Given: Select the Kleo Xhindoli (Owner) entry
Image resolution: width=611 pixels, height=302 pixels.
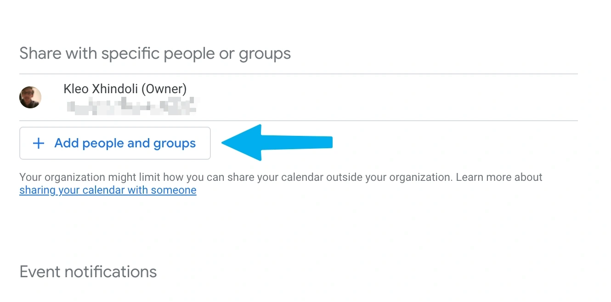Looking at the screenshot, I should click(124, 89).
